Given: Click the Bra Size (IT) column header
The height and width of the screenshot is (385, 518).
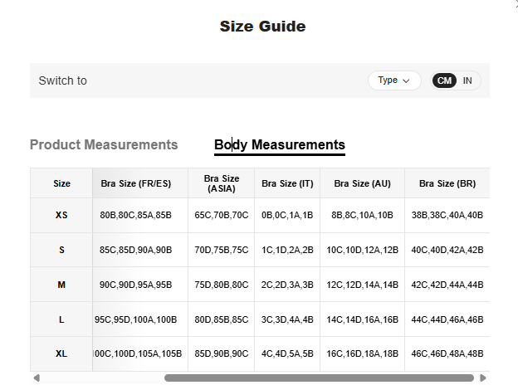Looking at the screenshot, I should 287,183.
